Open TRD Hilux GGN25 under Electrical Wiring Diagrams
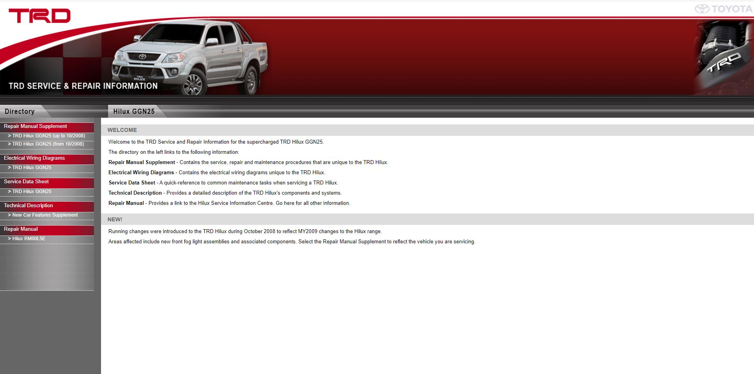The image size is (754, 374). click(x=32, y=168)
